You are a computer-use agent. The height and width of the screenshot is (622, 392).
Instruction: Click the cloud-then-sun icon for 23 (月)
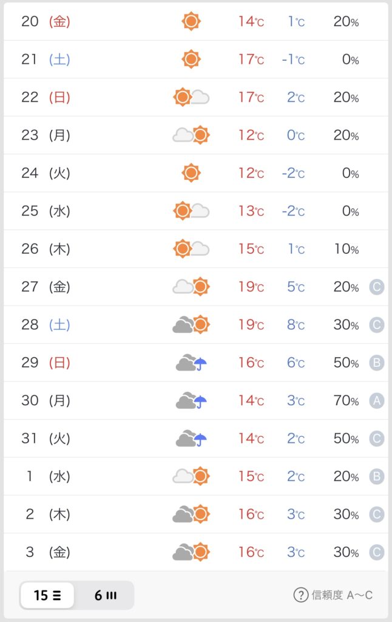[191, 135]
